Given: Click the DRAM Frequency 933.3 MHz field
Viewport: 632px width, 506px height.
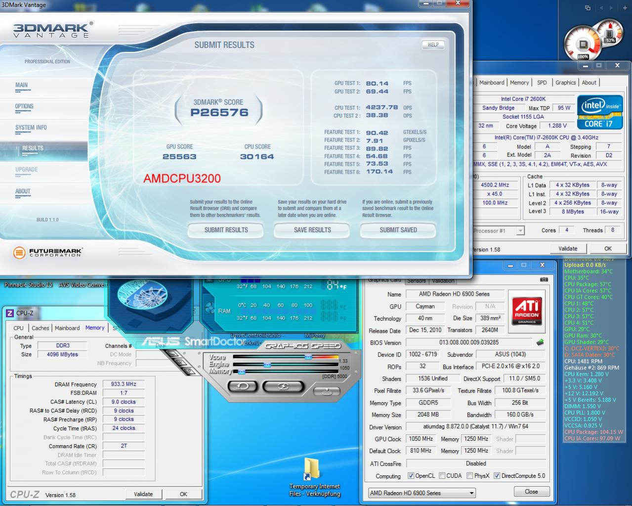Looking at the screenshot, I should [124, 384].
